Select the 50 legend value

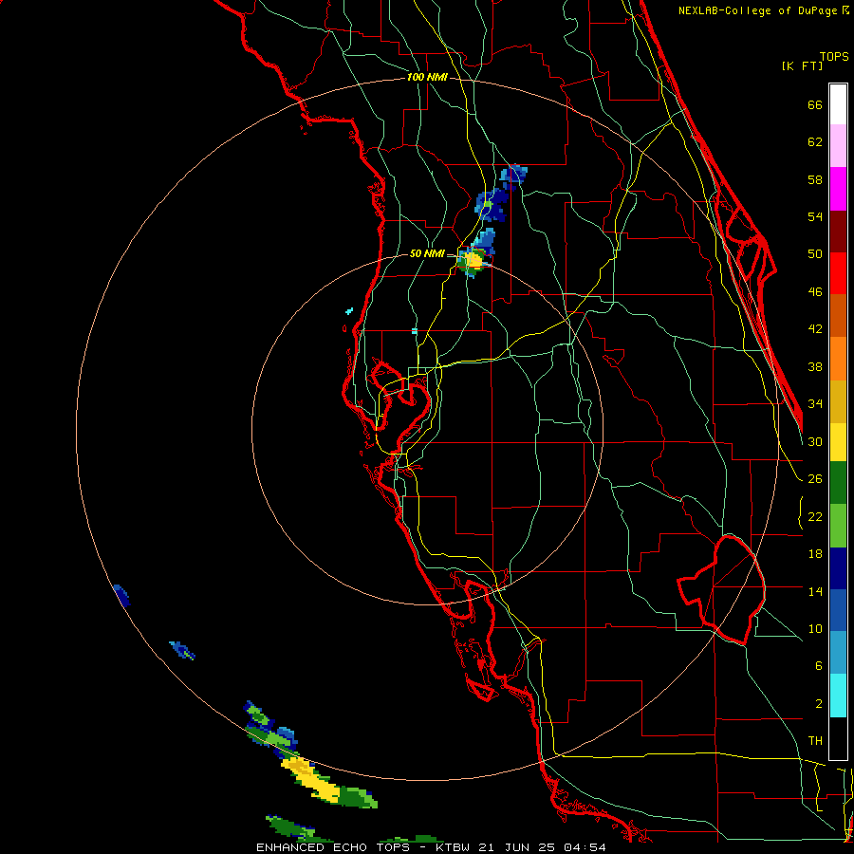[815, 254]
